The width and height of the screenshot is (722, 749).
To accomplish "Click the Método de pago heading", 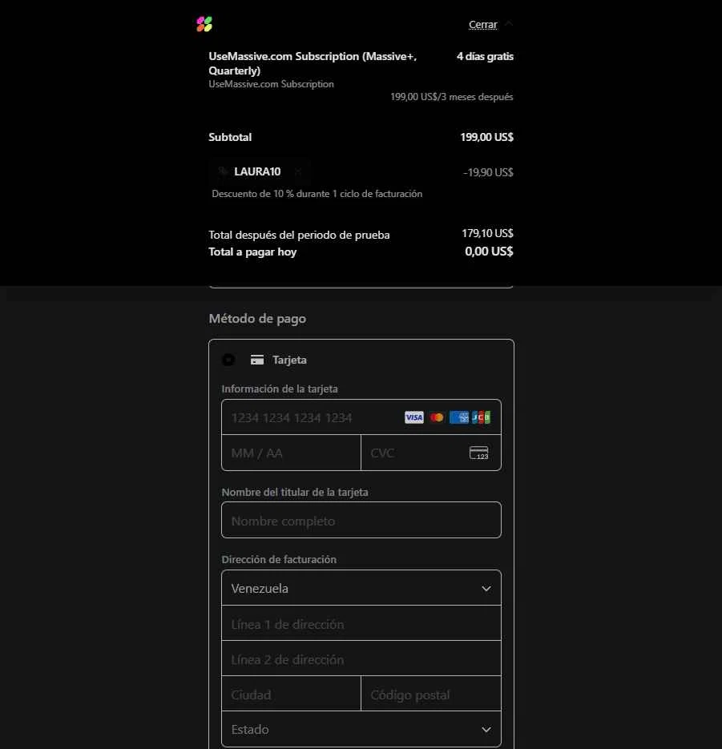I will pyautogui.click(x=257, y=319).
